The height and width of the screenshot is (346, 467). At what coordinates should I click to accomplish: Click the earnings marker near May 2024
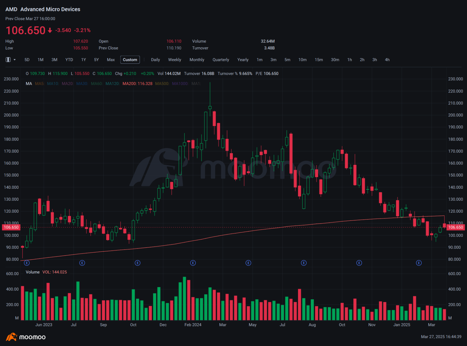pos(248,263)
